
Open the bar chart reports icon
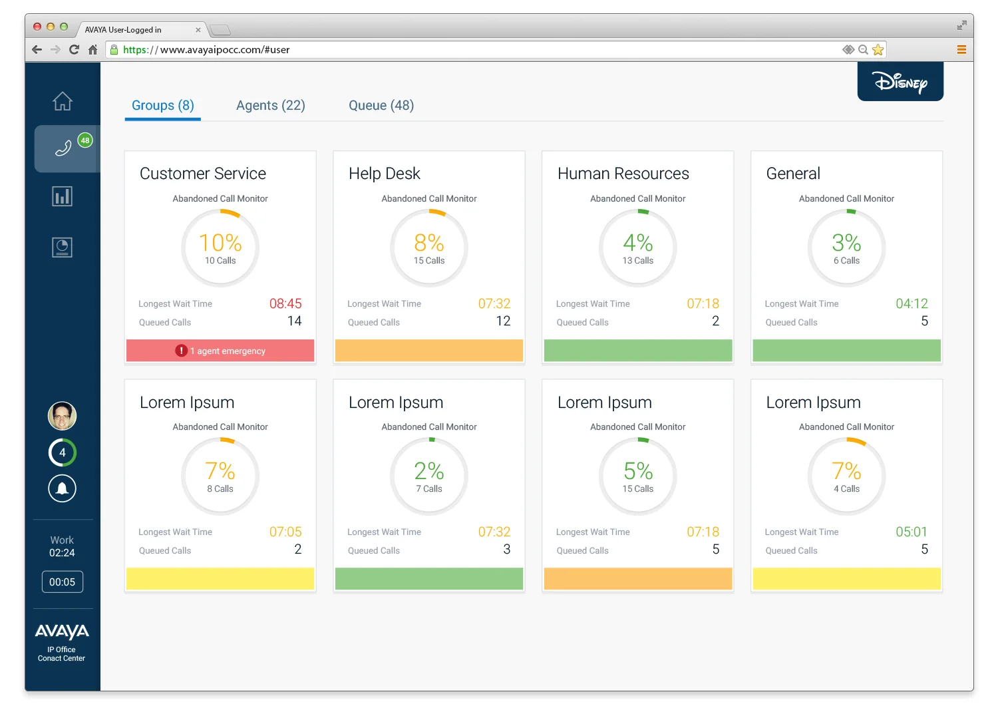[x=62, y=196]
